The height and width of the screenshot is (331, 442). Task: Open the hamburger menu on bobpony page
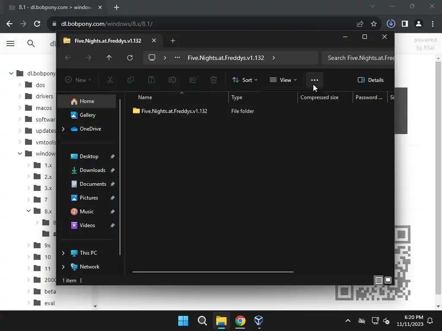10,44
